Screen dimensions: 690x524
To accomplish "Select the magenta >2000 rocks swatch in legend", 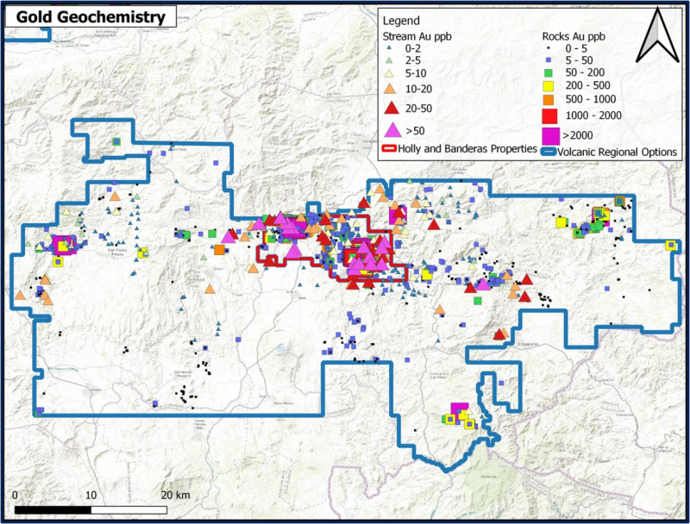I will [550, 135].
